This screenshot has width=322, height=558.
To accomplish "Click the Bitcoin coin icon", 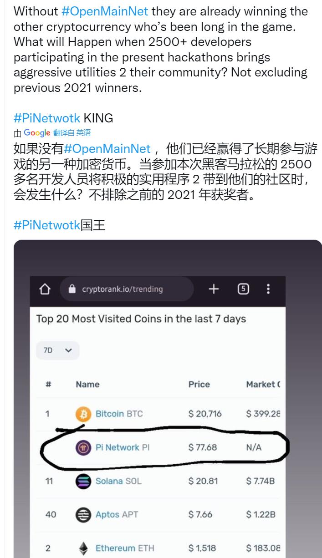I will tap(83, 414).
